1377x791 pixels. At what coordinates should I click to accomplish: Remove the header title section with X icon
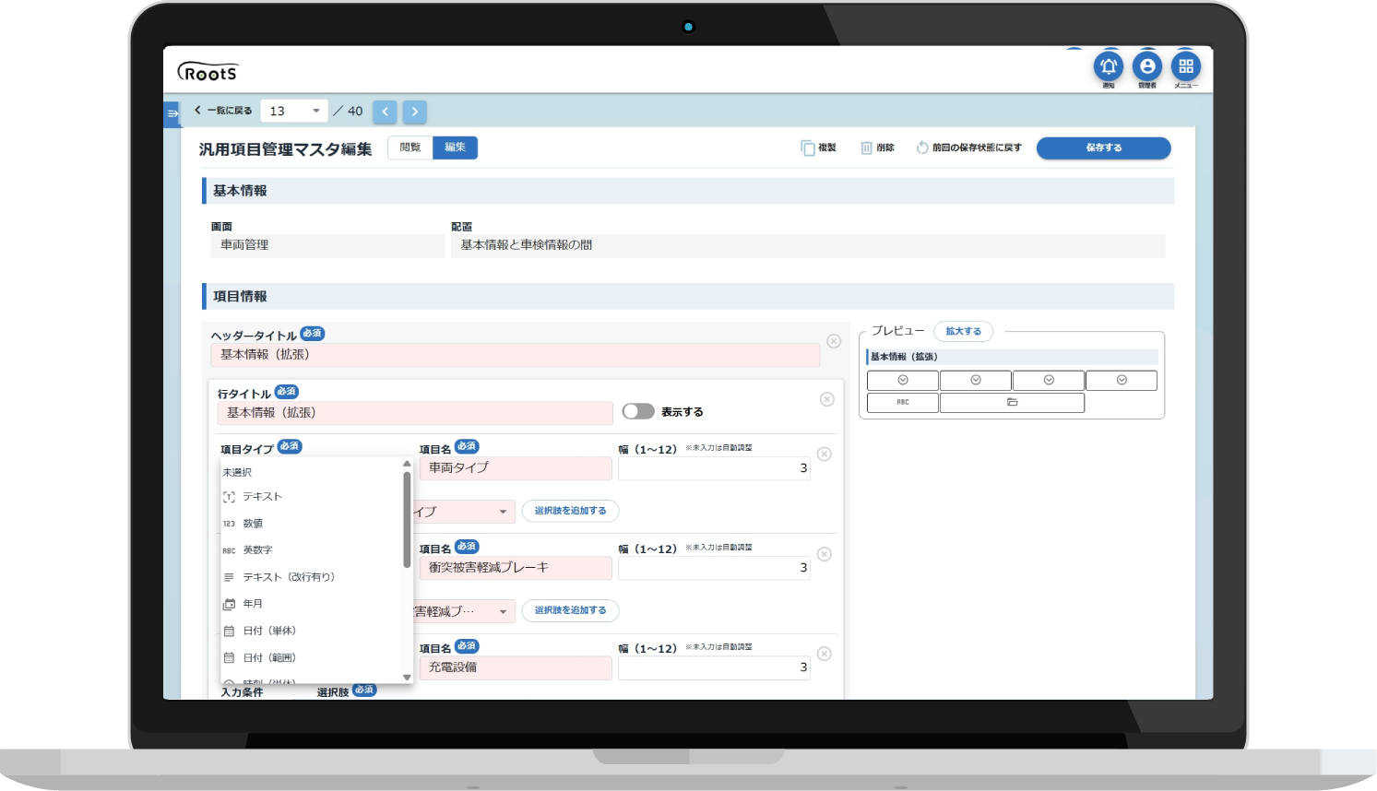point(834,341)
